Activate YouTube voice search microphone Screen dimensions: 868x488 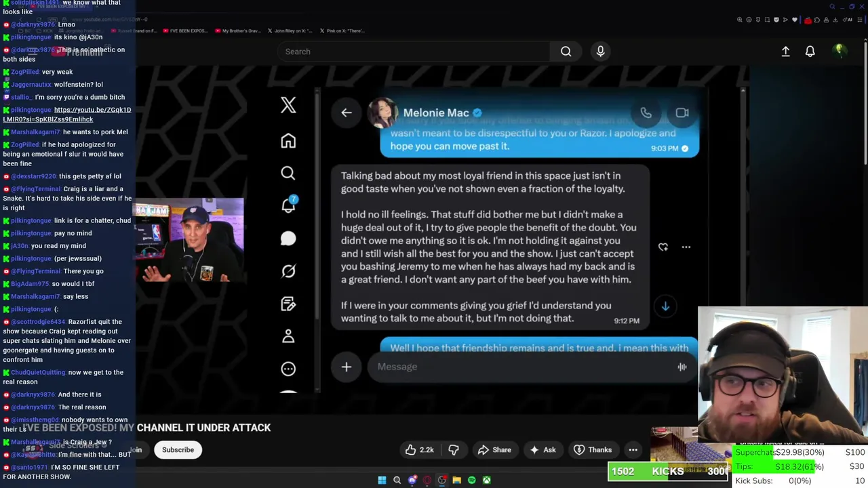600,52
